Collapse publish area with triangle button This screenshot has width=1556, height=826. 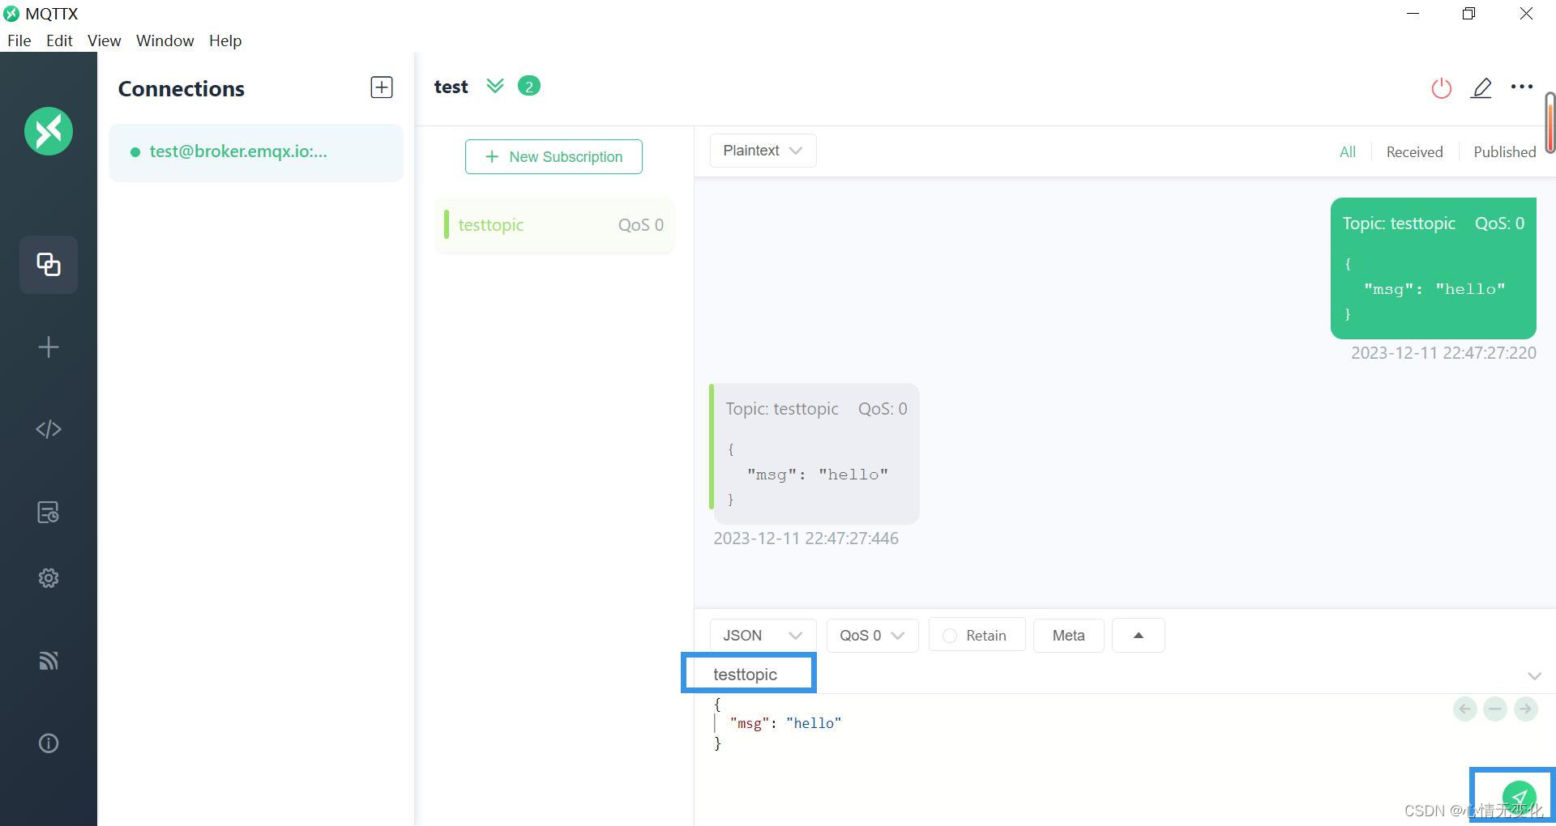(x=1139, y=636)
